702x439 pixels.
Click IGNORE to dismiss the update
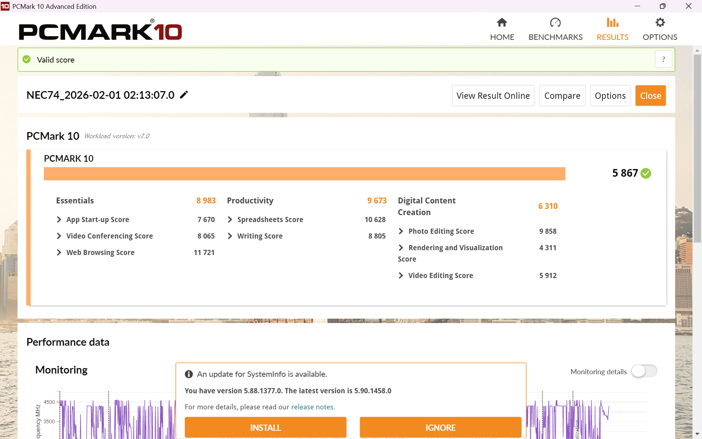(440, 427)
